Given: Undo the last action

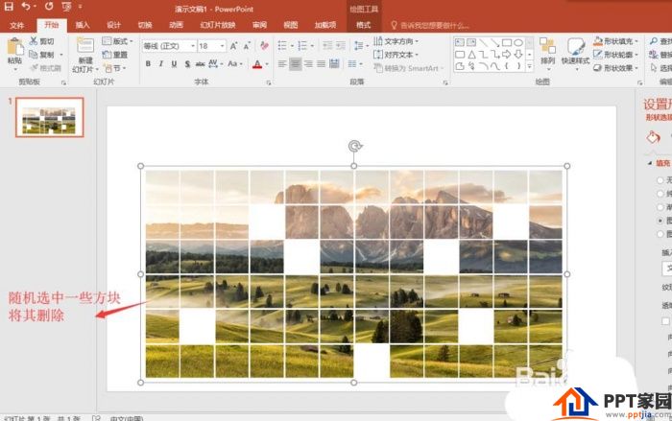Looking at the screenshot, I should point(26,7).
